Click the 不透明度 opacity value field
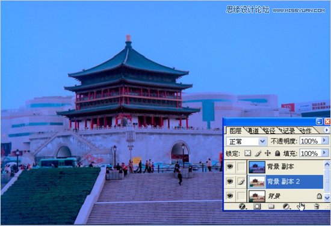This screenshot has width=331, height=226. [310, 141]
